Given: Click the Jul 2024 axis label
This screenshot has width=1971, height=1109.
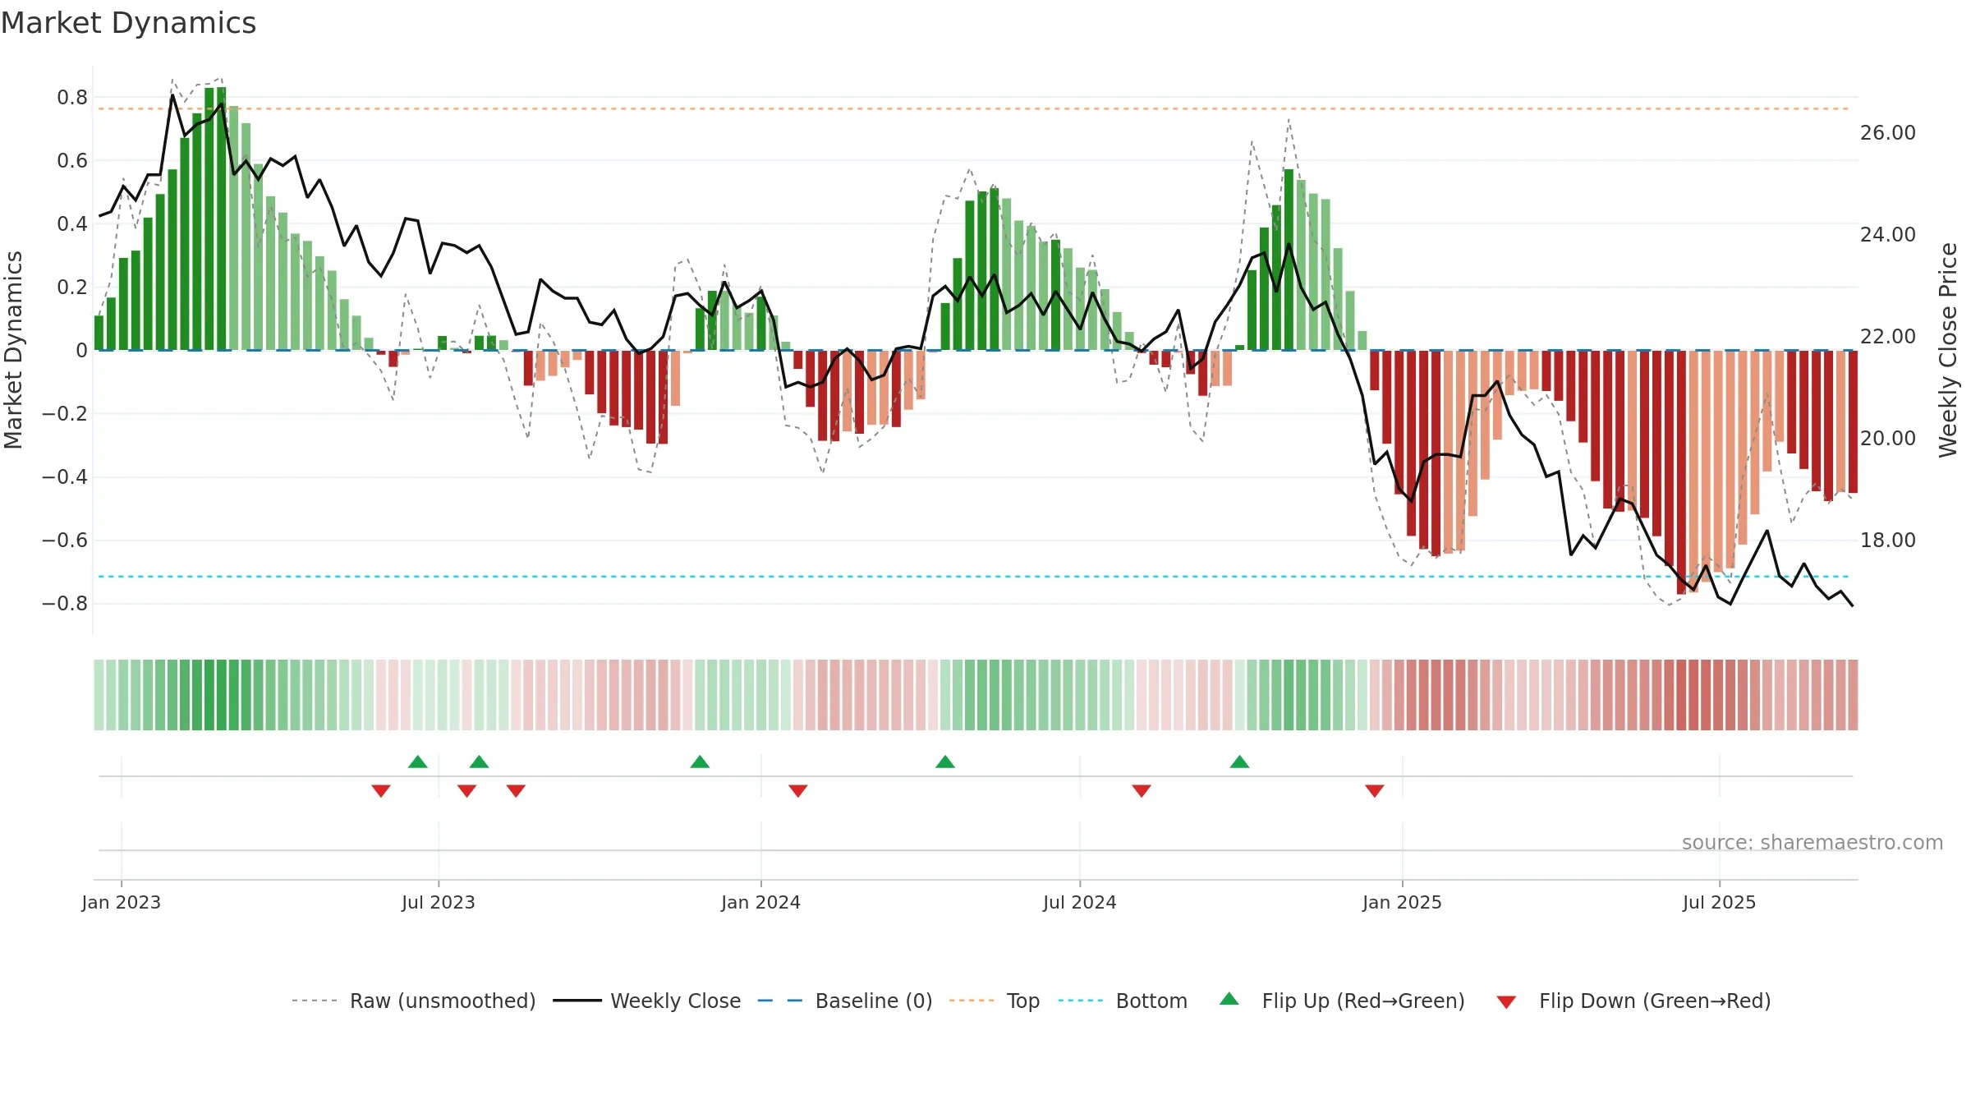Looking at the screenshot, I should 1080,902.
